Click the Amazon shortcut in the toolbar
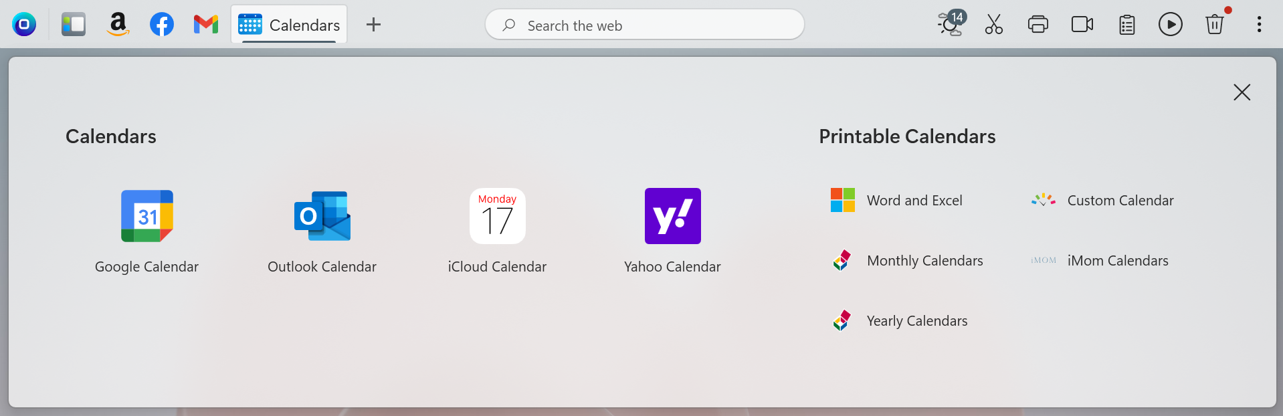The height and width of the screenshot is (416, 1283). [118, 25]
